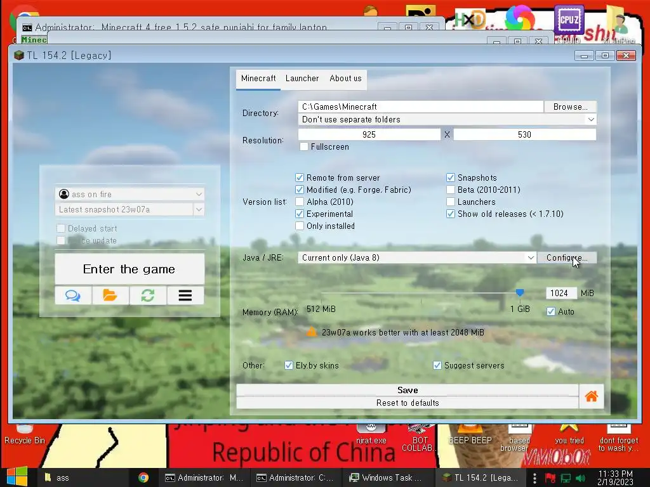The image size is (650, 487).
Task: Uncheck Modified (e.g. Forge, Fabric)
Action: (300, 190)
